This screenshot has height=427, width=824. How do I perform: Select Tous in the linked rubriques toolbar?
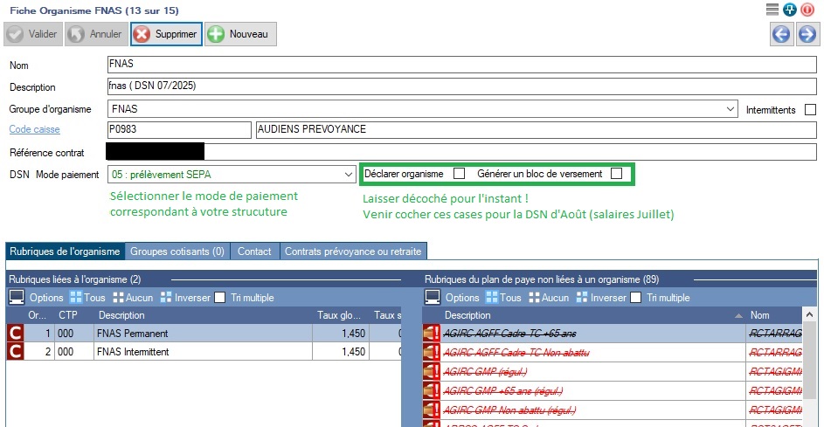pyautogui.click(x=87, y=298)
